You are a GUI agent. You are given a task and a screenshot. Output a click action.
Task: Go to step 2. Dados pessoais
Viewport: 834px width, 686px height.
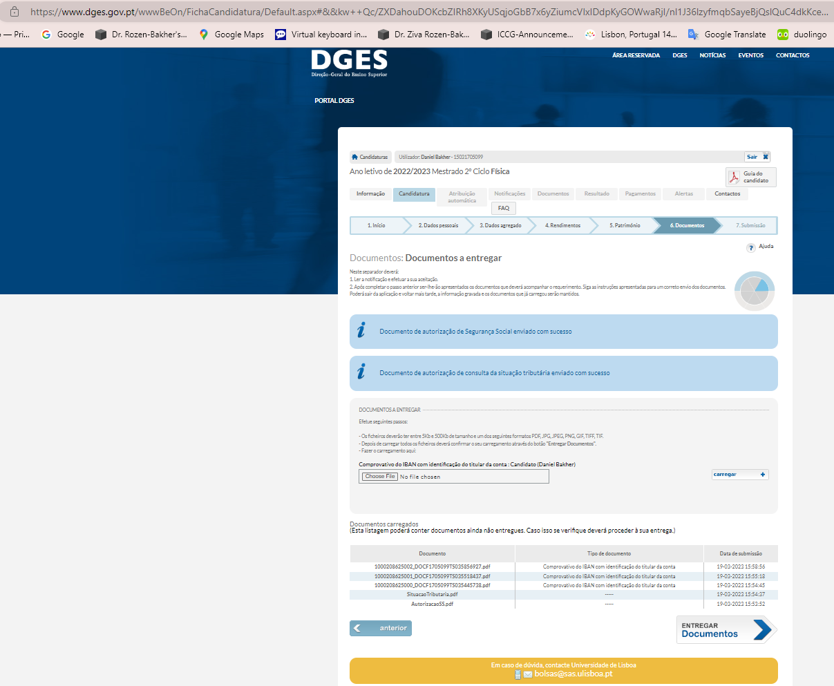click(438, 225)
